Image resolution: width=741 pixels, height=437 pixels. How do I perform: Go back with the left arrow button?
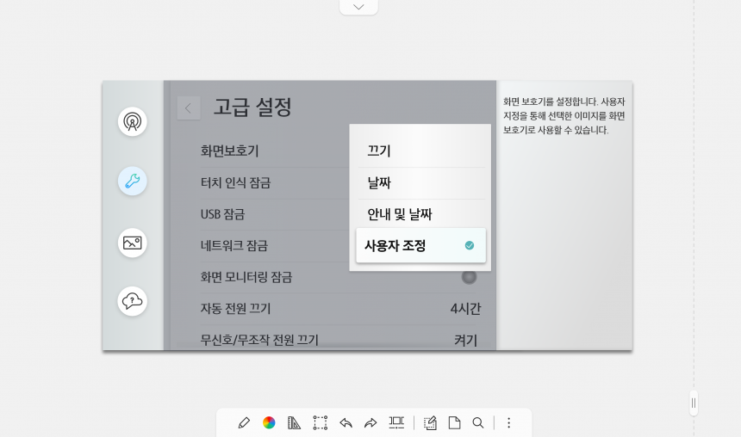pyautogui.click(x=189, y=108)
